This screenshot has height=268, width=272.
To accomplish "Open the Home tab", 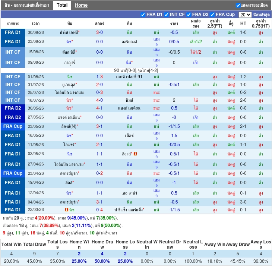I will 81,5.
